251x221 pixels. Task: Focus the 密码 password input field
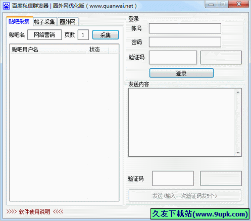tap(185, 42)
